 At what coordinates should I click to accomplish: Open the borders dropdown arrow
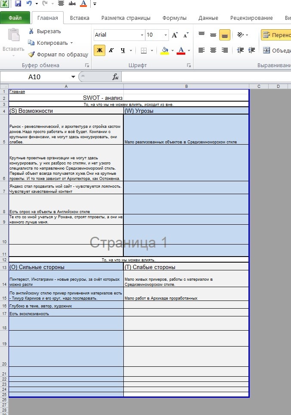152,50
